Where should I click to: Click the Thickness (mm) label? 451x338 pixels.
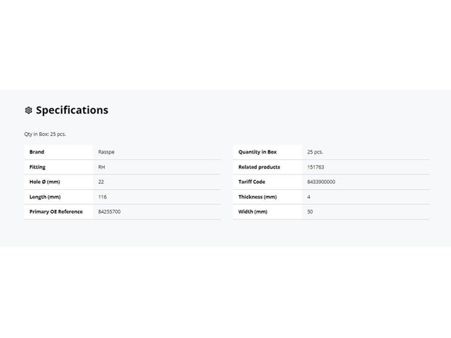[x=258, y=197]
